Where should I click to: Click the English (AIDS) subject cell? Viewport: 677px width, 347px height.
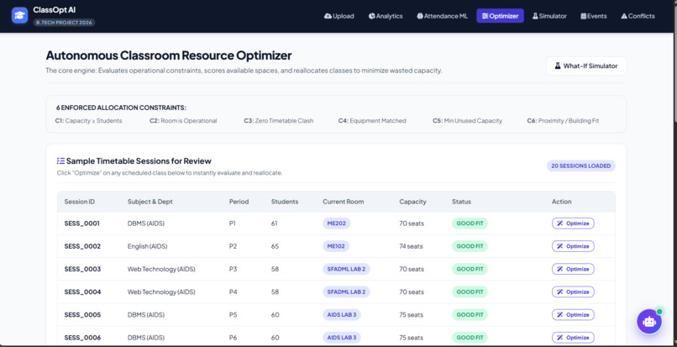click(x=147, y=246)
